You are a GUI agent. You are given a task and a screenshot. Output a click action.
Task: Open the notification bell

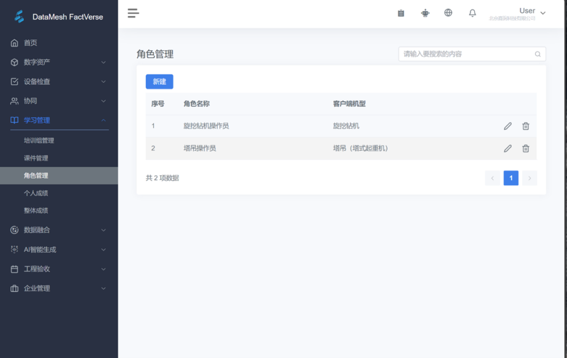pos(472,13)
